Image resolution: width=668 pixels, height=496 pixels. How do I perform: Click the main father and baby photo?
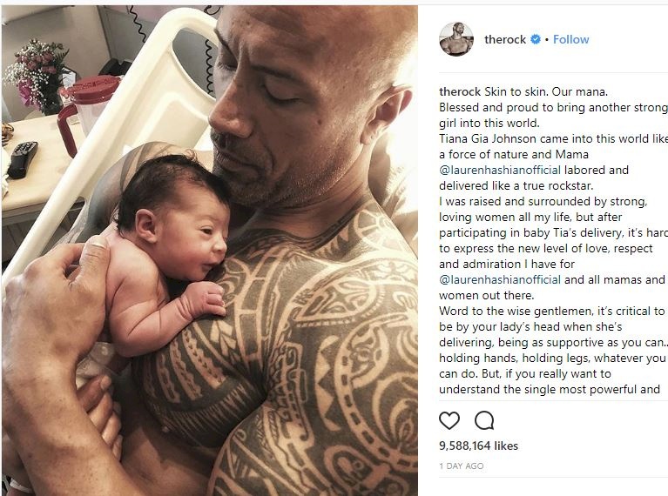click(210, 251)
